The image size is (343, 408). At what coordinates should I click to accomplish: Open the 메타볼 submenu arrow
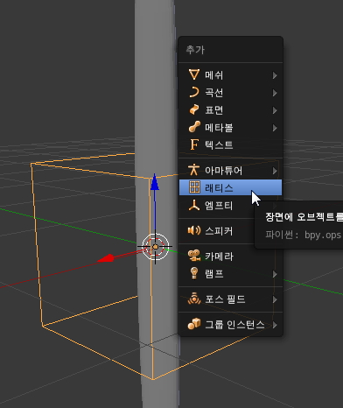(x=275, y=128)
